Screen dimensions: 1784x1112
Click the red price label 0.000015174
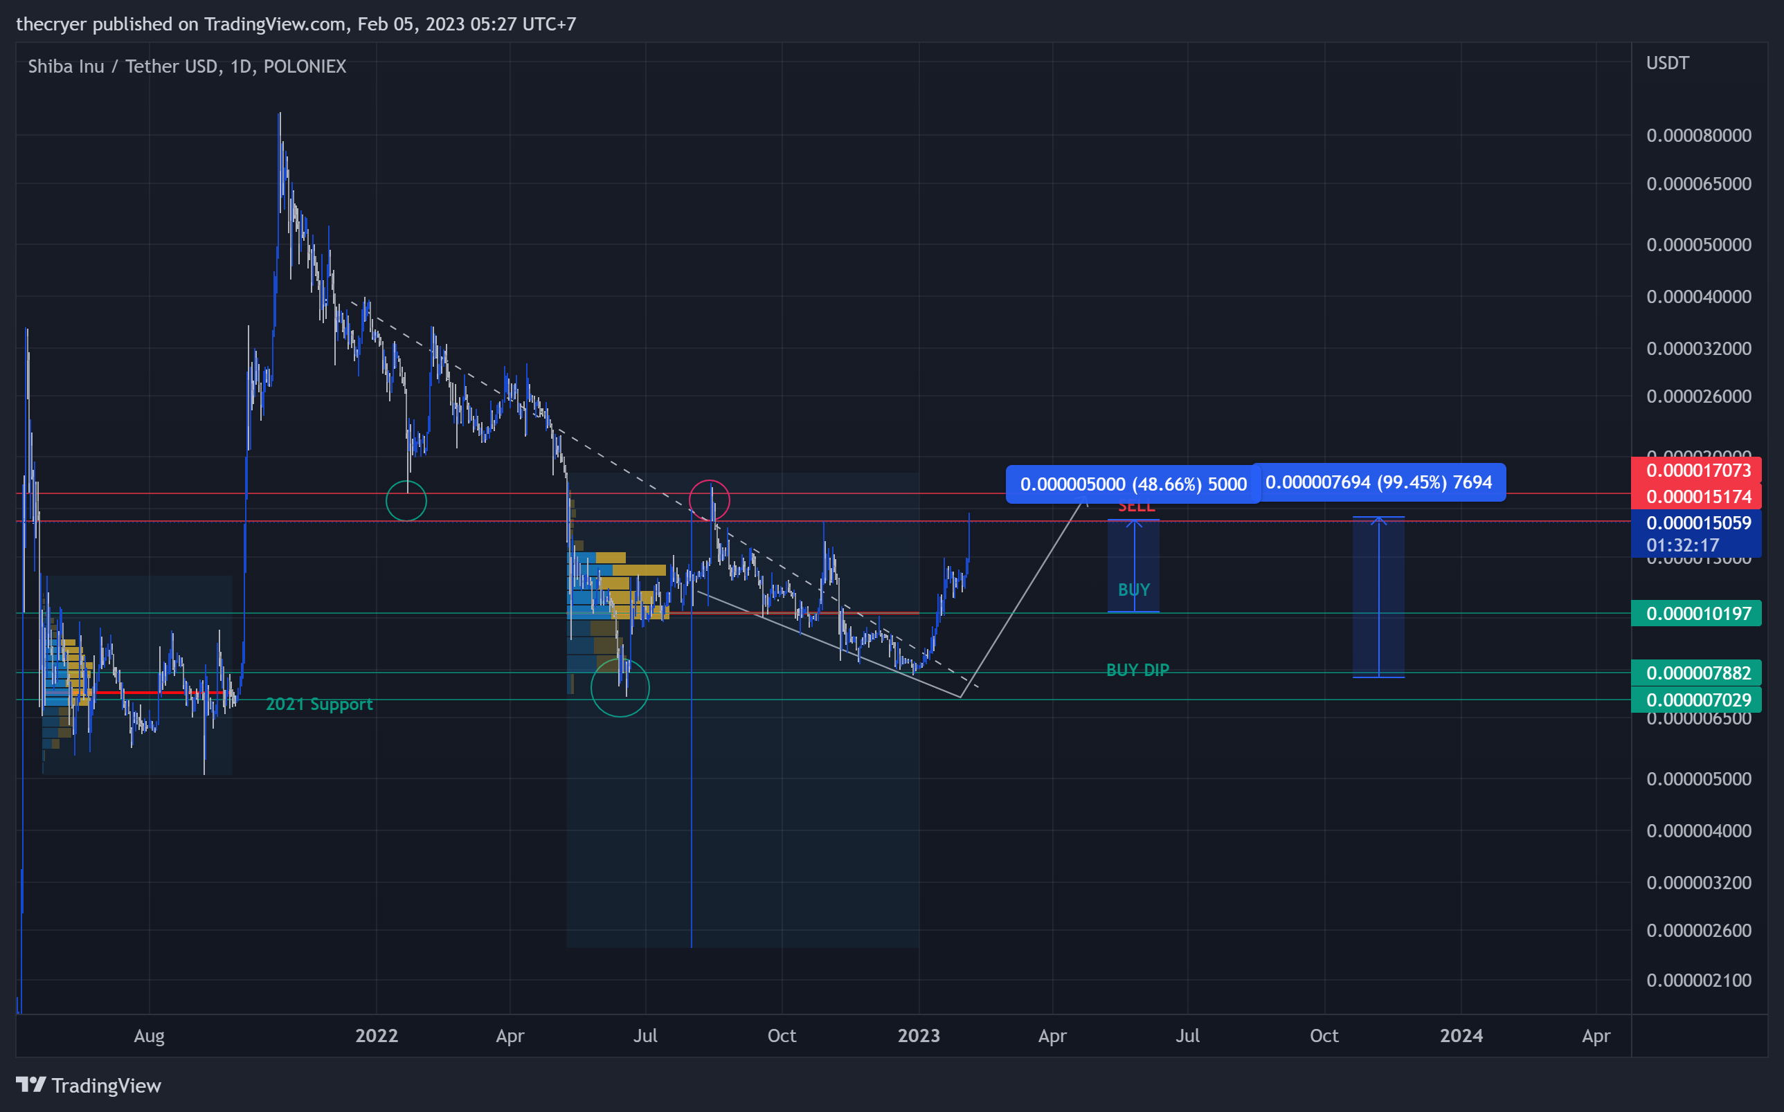click(1695, 496)
